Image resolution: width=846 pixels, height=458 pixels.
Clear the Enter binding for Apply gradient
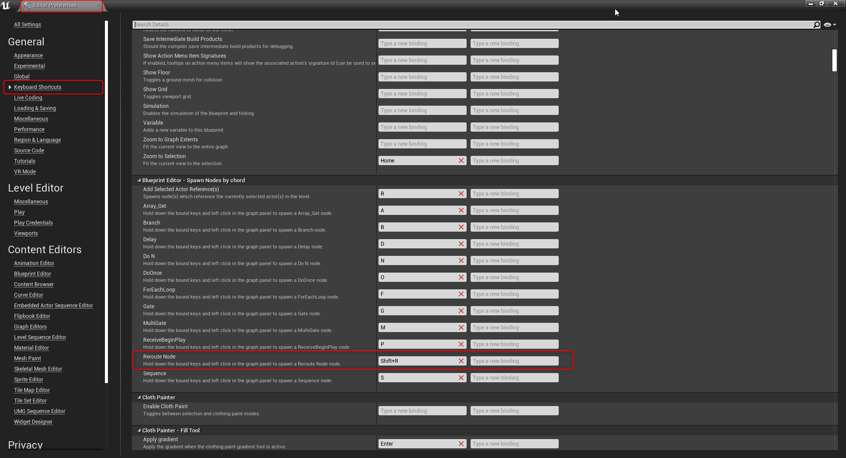461,444
